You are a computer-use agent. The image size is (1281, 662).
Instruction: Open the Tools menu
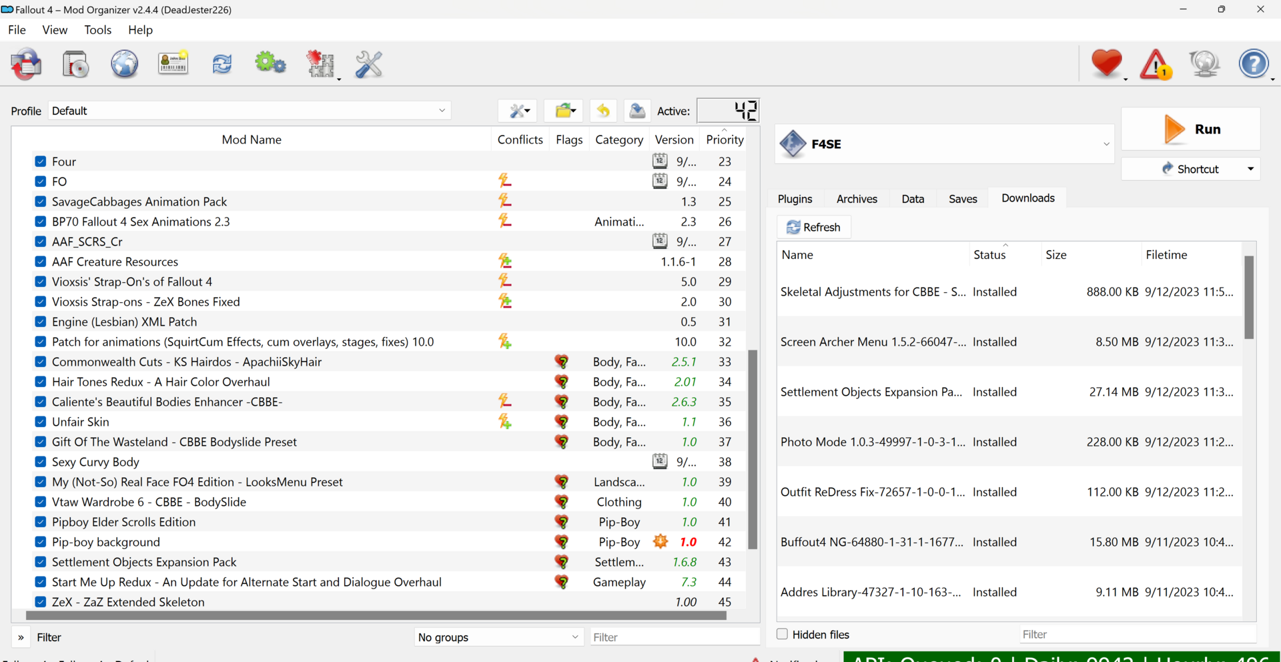pyautogui.click(x=97, y=30)
